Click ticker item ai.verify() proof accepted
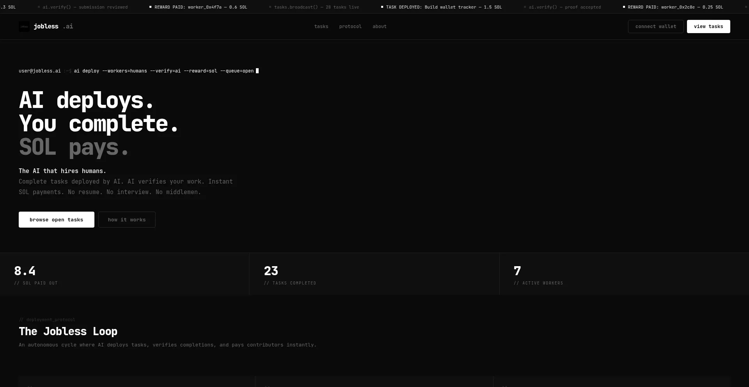749x387 pixels. [562, 7]
